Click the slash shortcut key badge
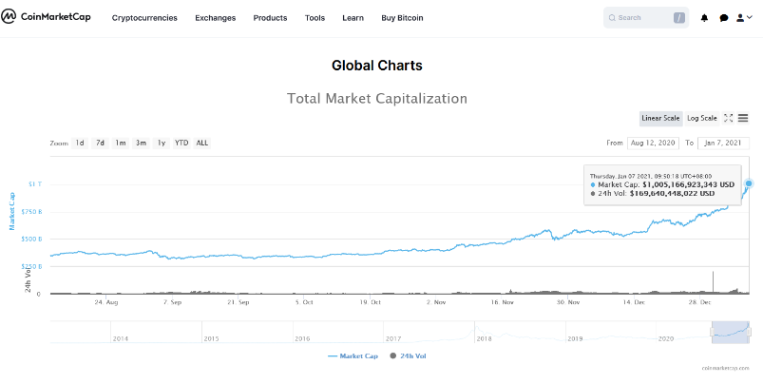This screenshot has width=763, height=384. [678, 18]
